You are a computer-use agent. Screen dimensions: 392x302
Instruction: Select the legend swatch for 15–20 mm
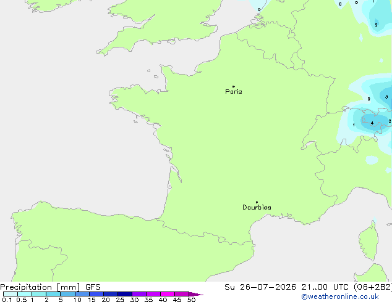tap(96, 294)
